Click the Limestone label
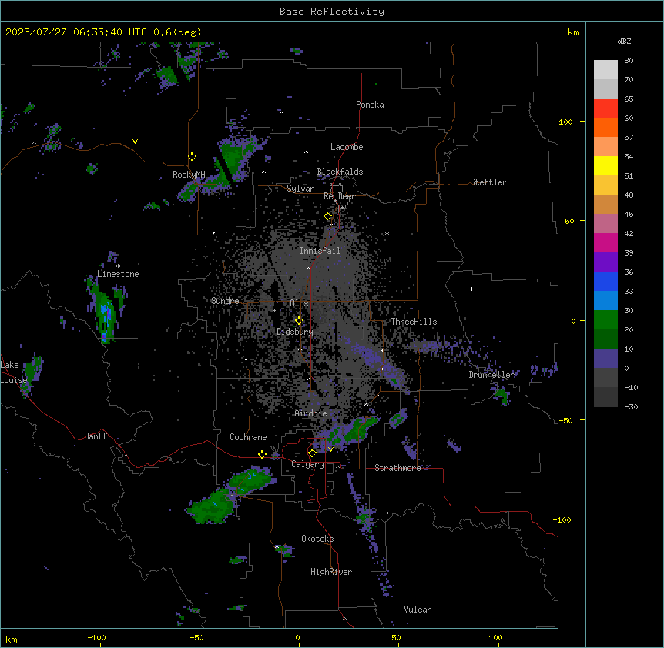 tap(118, 274)
